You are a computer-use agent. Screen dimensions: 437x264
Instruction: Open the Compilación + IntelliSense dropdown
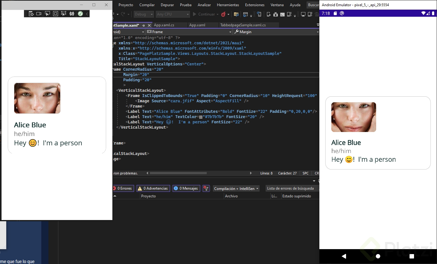coord(236,188)
